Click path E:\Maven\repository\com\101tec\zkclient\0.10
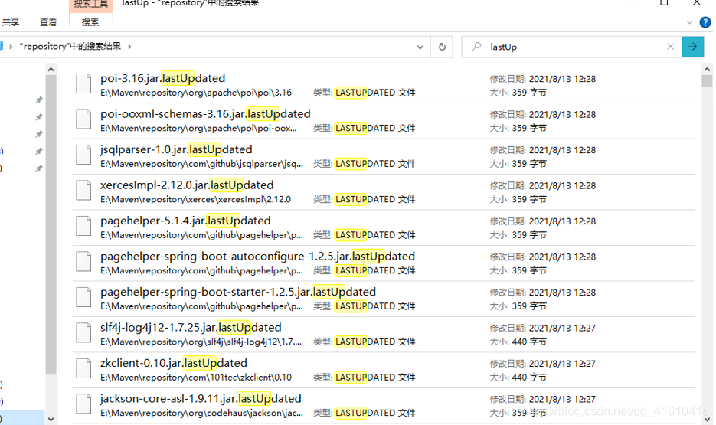 pyautogui.click(x=196, y=378)
